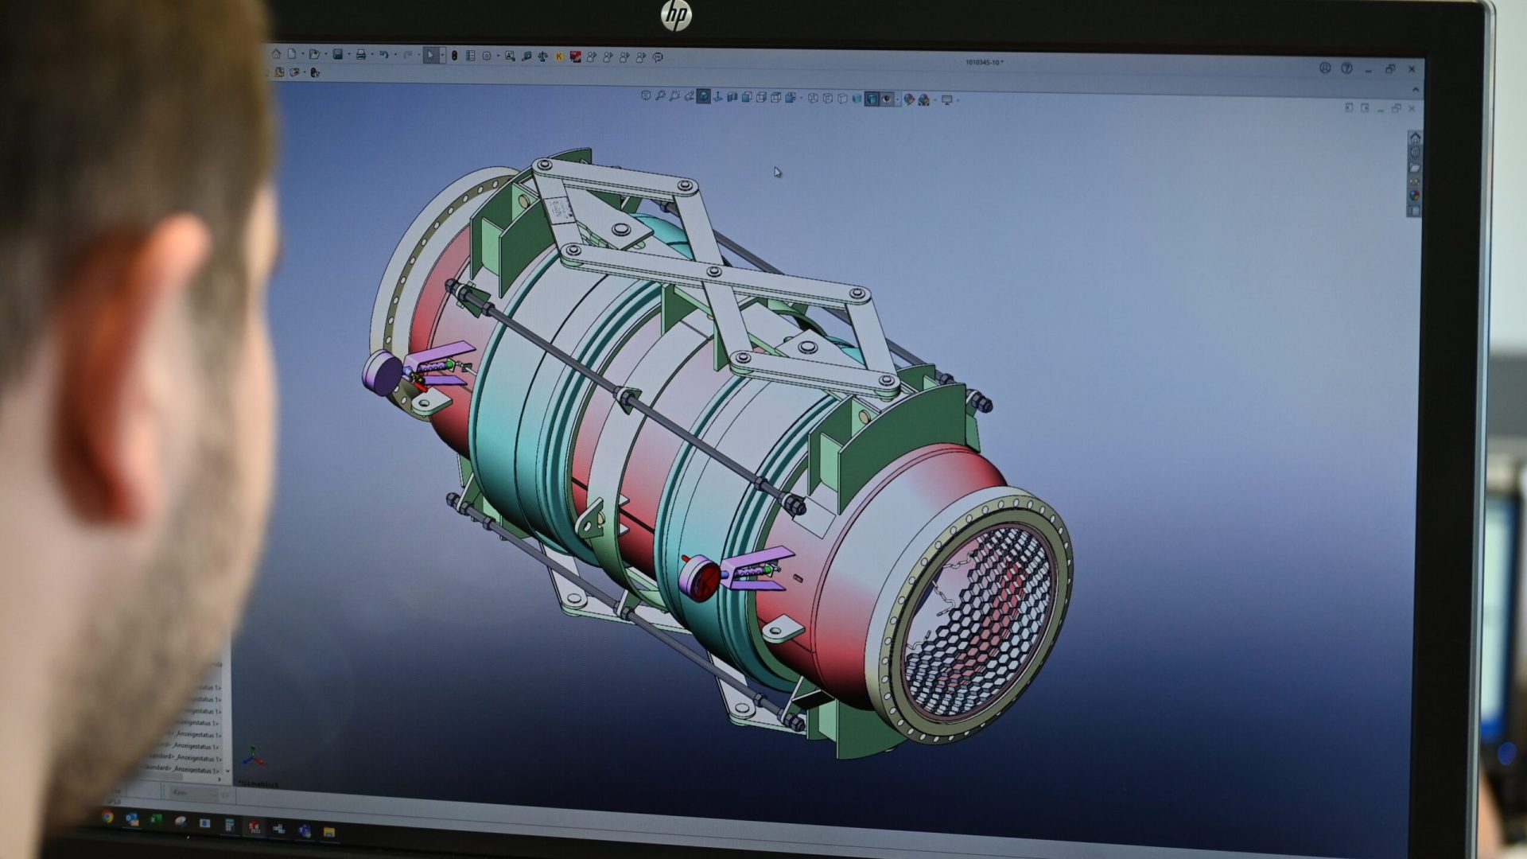Expand the Save dropdown arrow
The width and height of the screenshot is (1527, 859).
349,55
